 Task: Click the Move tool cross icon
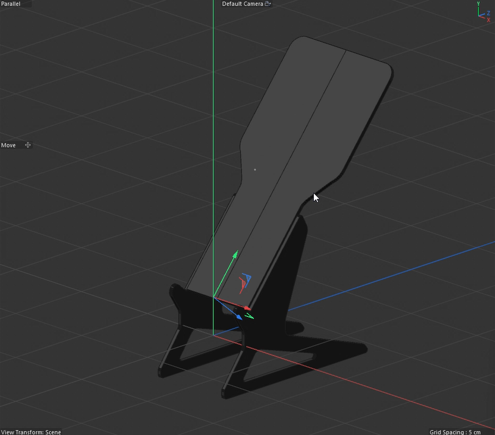click(27, 145)
